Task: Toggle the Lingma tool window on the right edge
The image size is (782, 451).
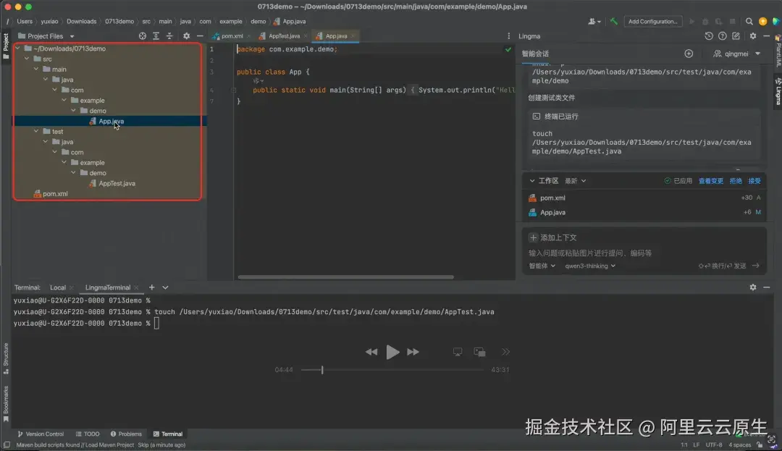Action: pyautogui.click(x=778, y=90)
